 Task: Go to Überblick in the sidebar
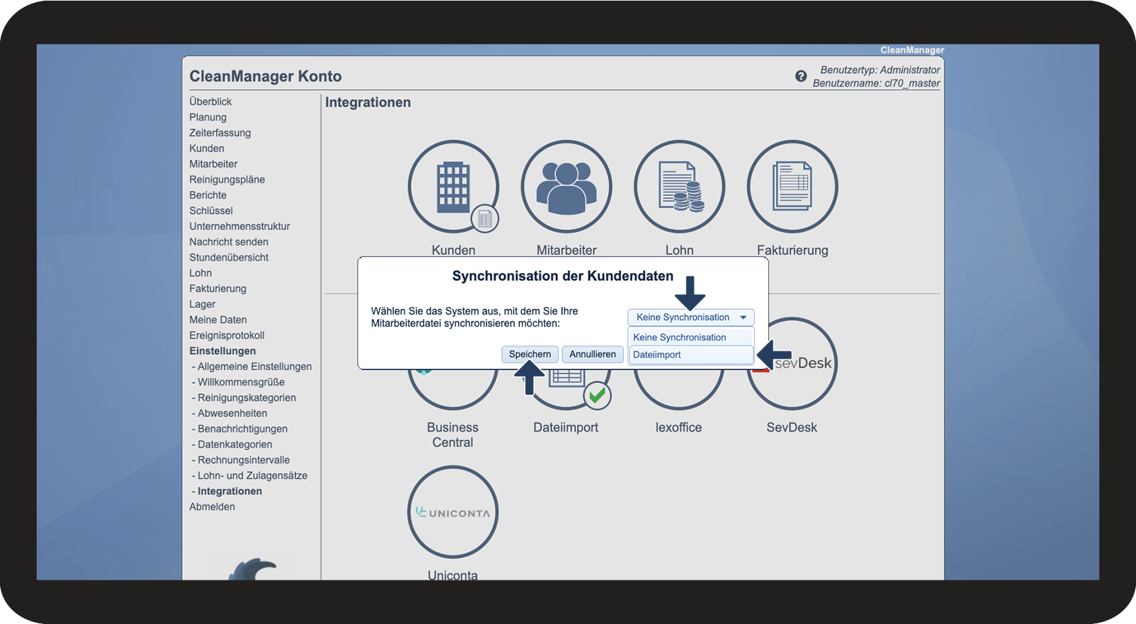coord(210,102)
